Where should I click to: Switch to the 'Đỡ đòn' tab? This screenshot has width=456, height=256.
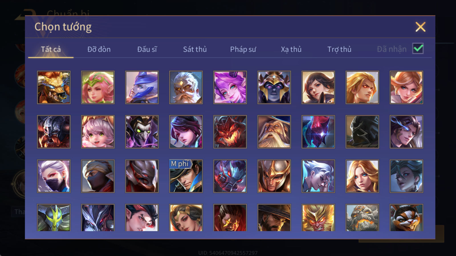tap(99, 49)
